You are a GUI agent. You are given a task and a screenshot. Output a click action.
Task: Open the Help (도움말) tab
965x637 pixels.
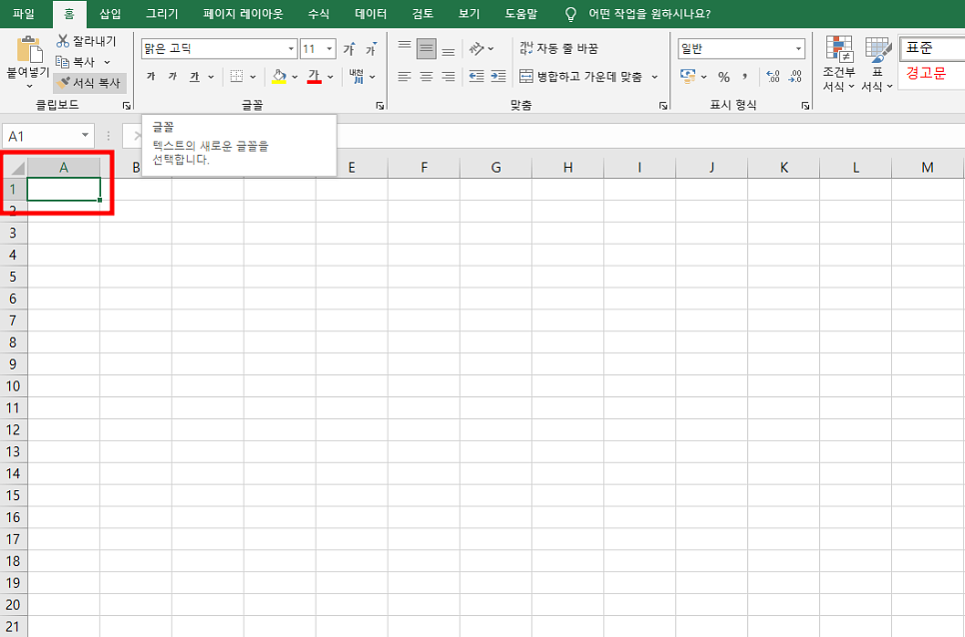[x=521, y=14]
